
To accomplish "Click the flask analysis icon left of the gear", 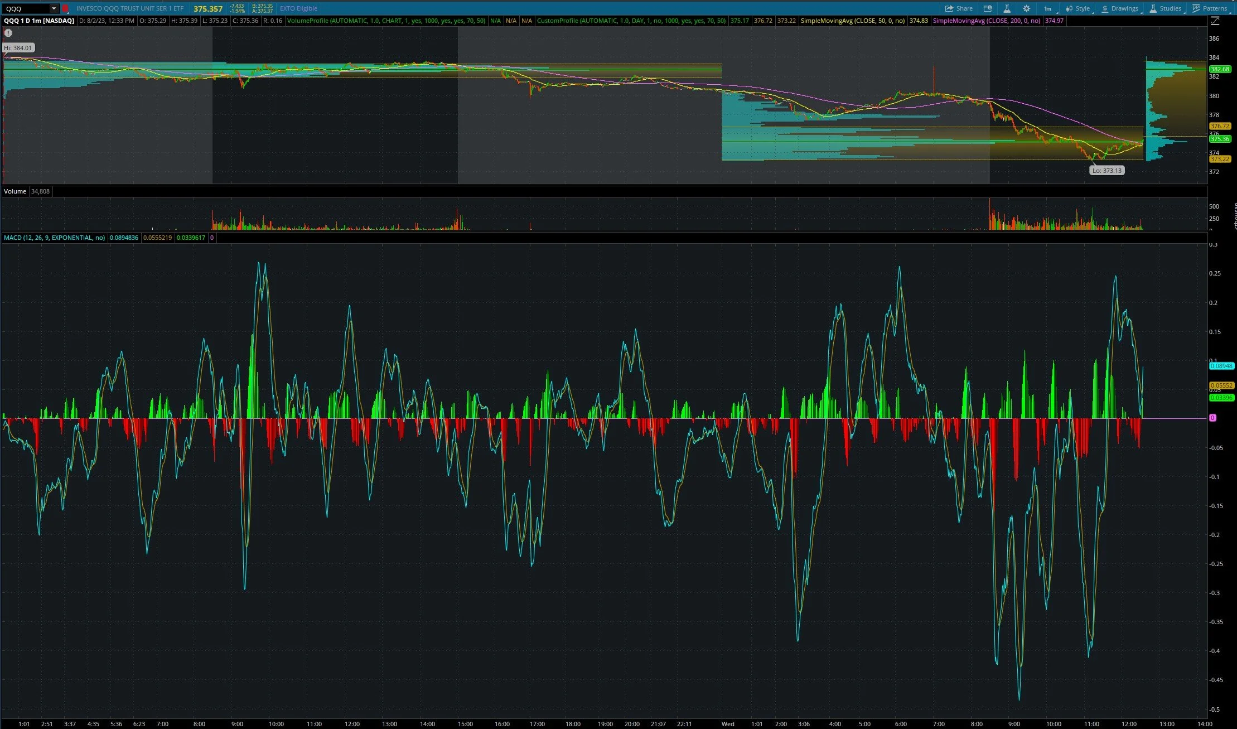I will (x=1008, y=8).
